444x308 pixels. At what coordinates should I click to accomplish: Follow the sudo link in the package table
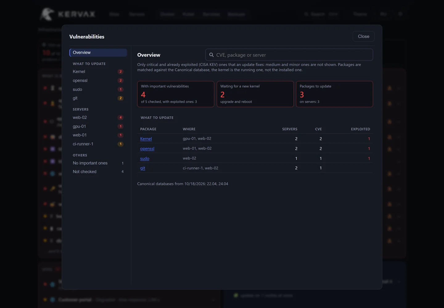145,158
